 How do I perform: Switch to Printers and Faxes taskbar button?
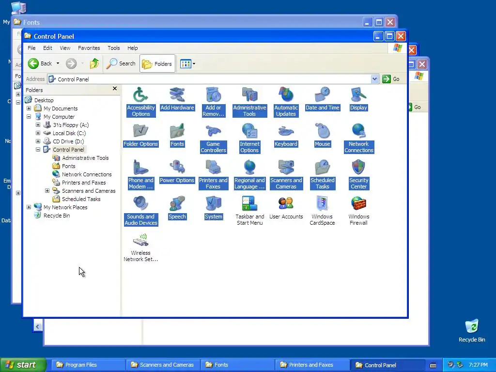(311, 365)
